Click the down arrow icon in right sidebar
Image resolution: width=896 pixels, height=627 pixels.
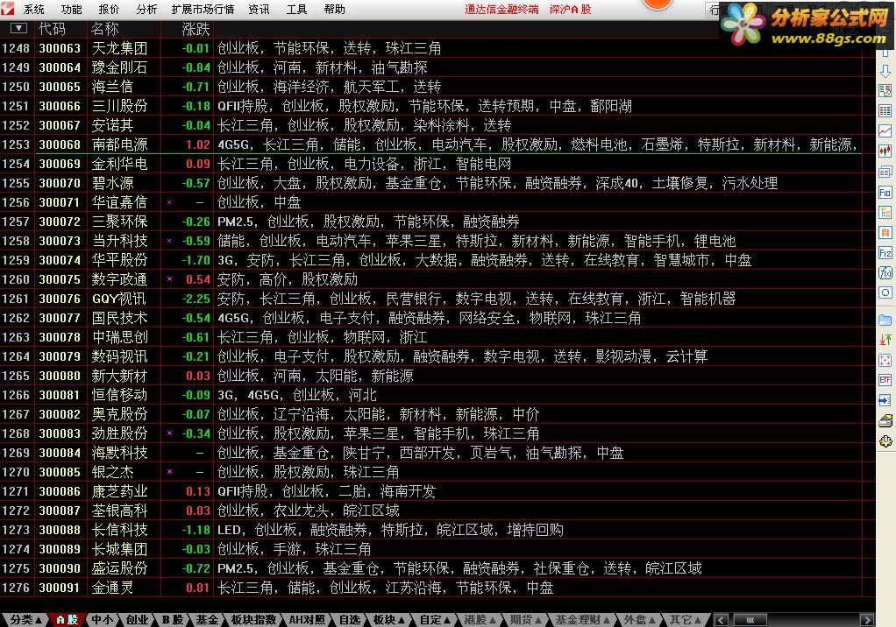pyautogui.click(x=885, y=71)
